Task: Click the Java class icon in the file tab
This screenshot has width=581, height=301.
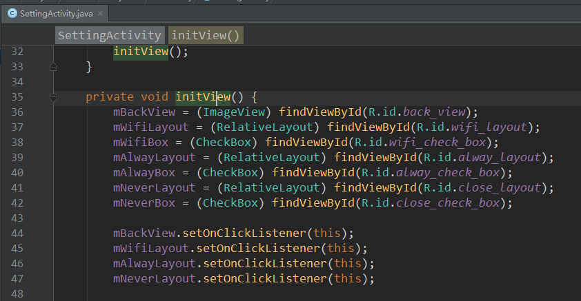Action: [x=12, y=13]
